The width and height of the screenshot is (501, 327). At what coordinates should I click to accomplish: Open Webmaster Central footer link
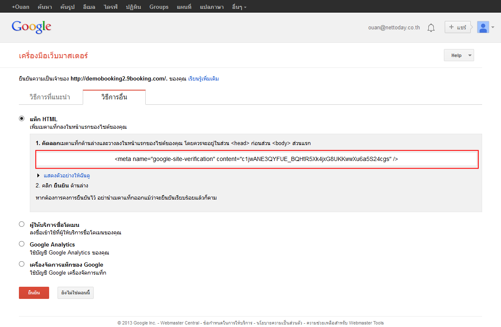[x=180, y=323]
